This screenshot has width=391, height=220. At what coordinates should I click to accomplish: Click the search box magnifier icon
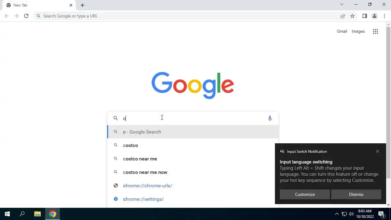(116, 118)
